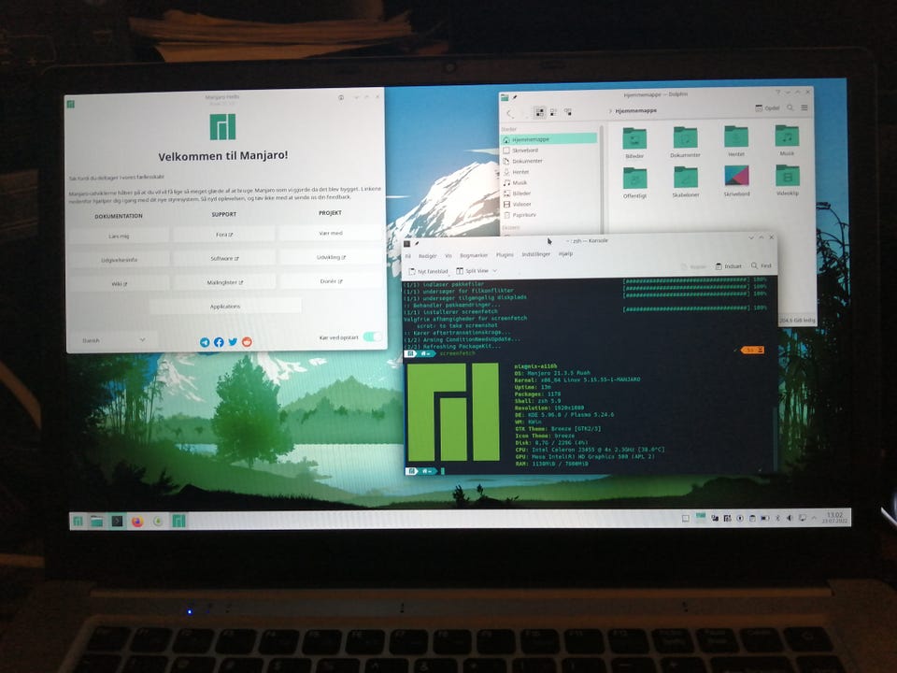The height and width of the screenshot is (673, 897).
Task: Open the Reddit link in Manjaro Hello
Action: [247, 342]
